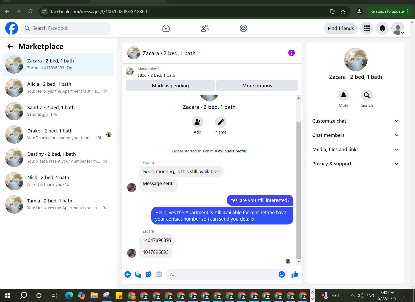Screen dimensions: 415x302
Task: Open Windows taskbar search
Action: pyautogui.click(x=23, y=296)
